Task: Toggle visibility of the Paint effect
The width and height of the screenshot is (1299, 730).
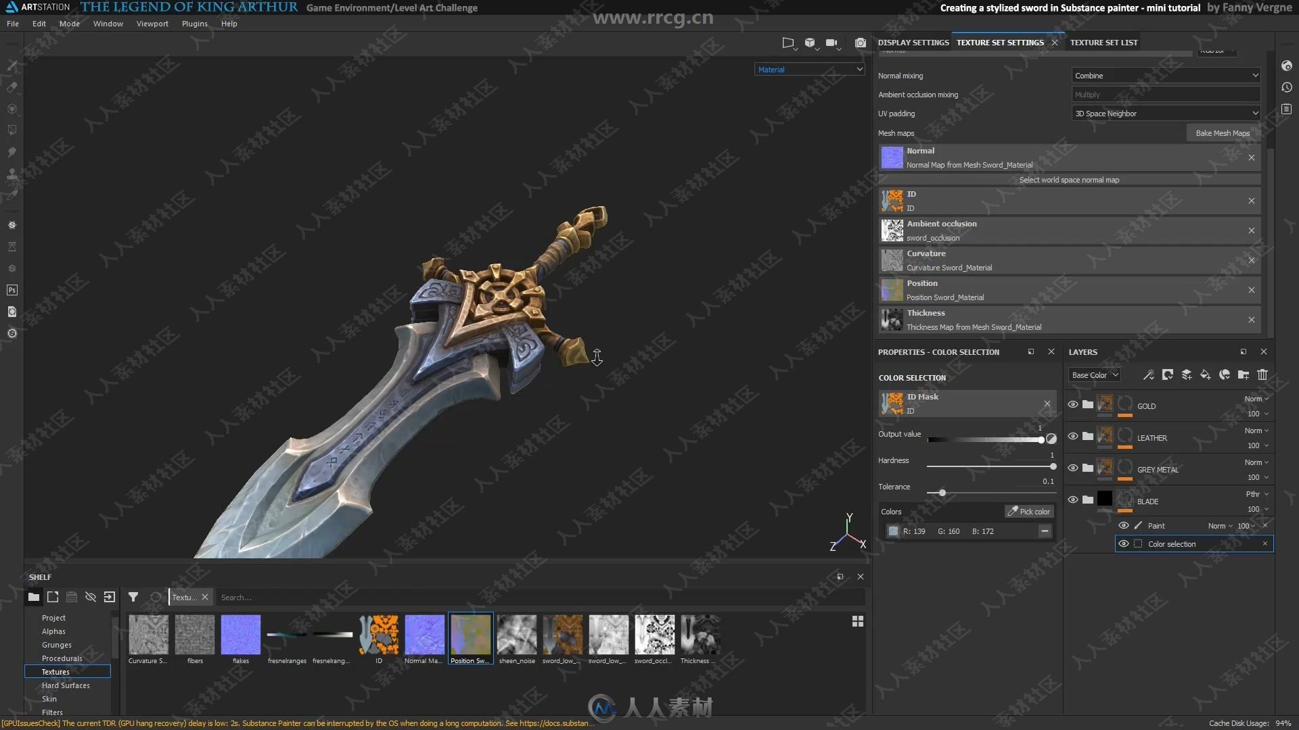Action: click(x=1123, y=525)
